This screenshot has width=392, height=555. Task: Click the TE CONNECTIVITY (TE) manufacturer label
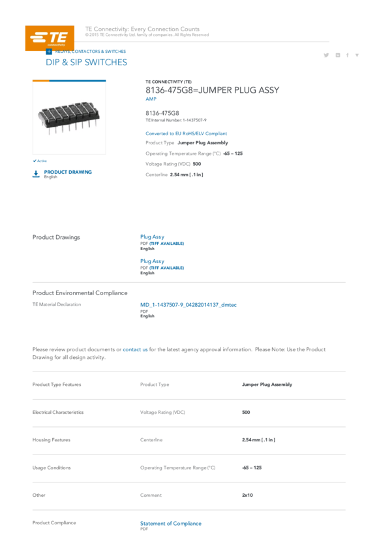point(169,82)
